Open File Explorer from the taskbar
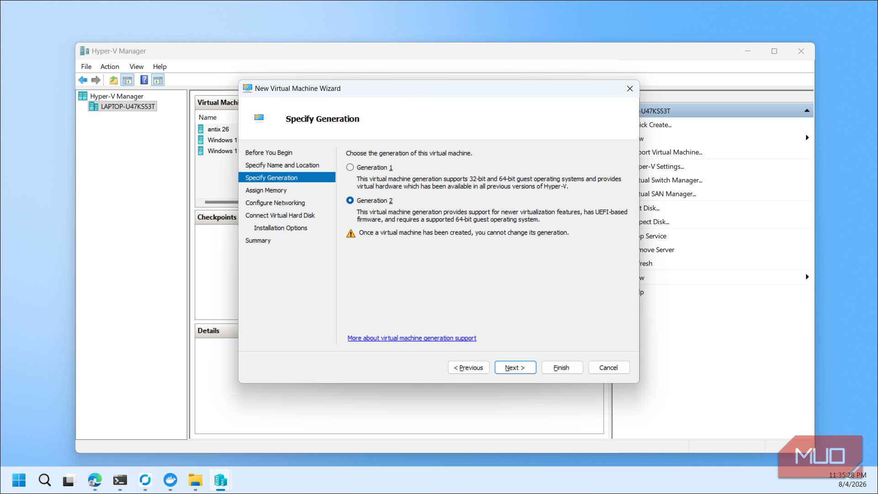 pyautogui.click(x=195, y=480)
